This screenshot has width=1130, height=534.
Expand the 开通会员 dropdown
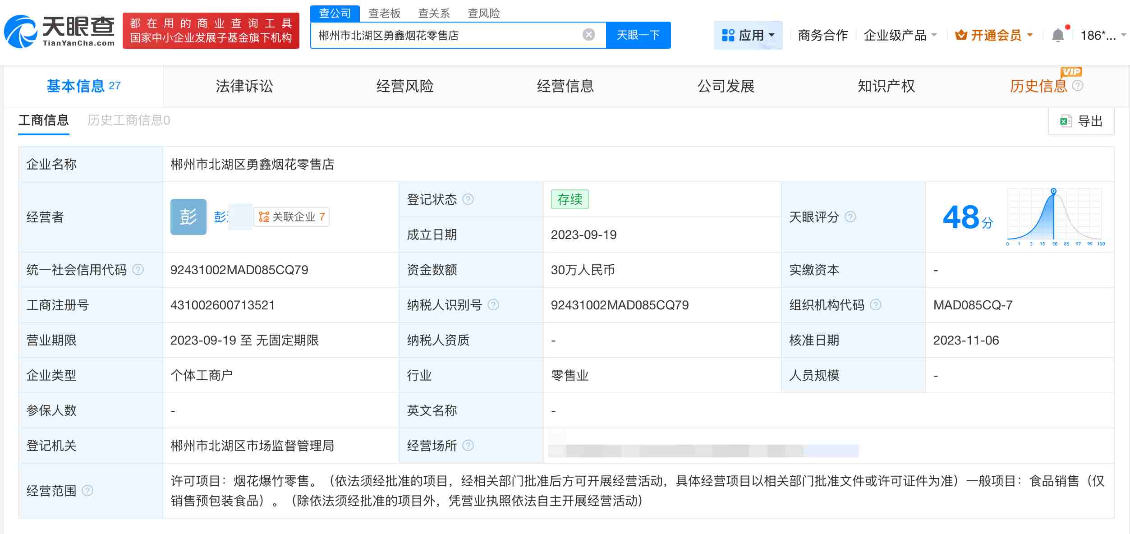(x=994, y=35)
